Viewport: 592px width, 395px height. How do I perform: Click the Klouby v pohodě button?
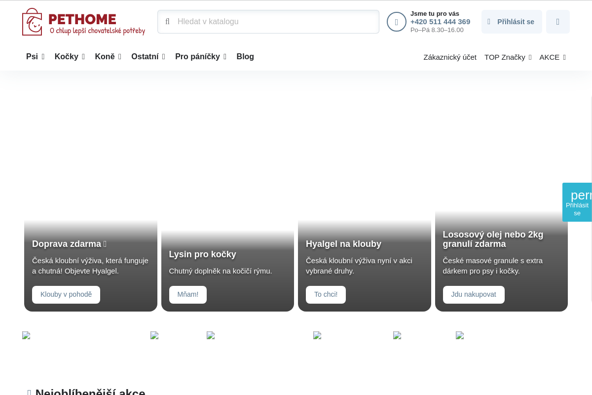pos(66,295)
